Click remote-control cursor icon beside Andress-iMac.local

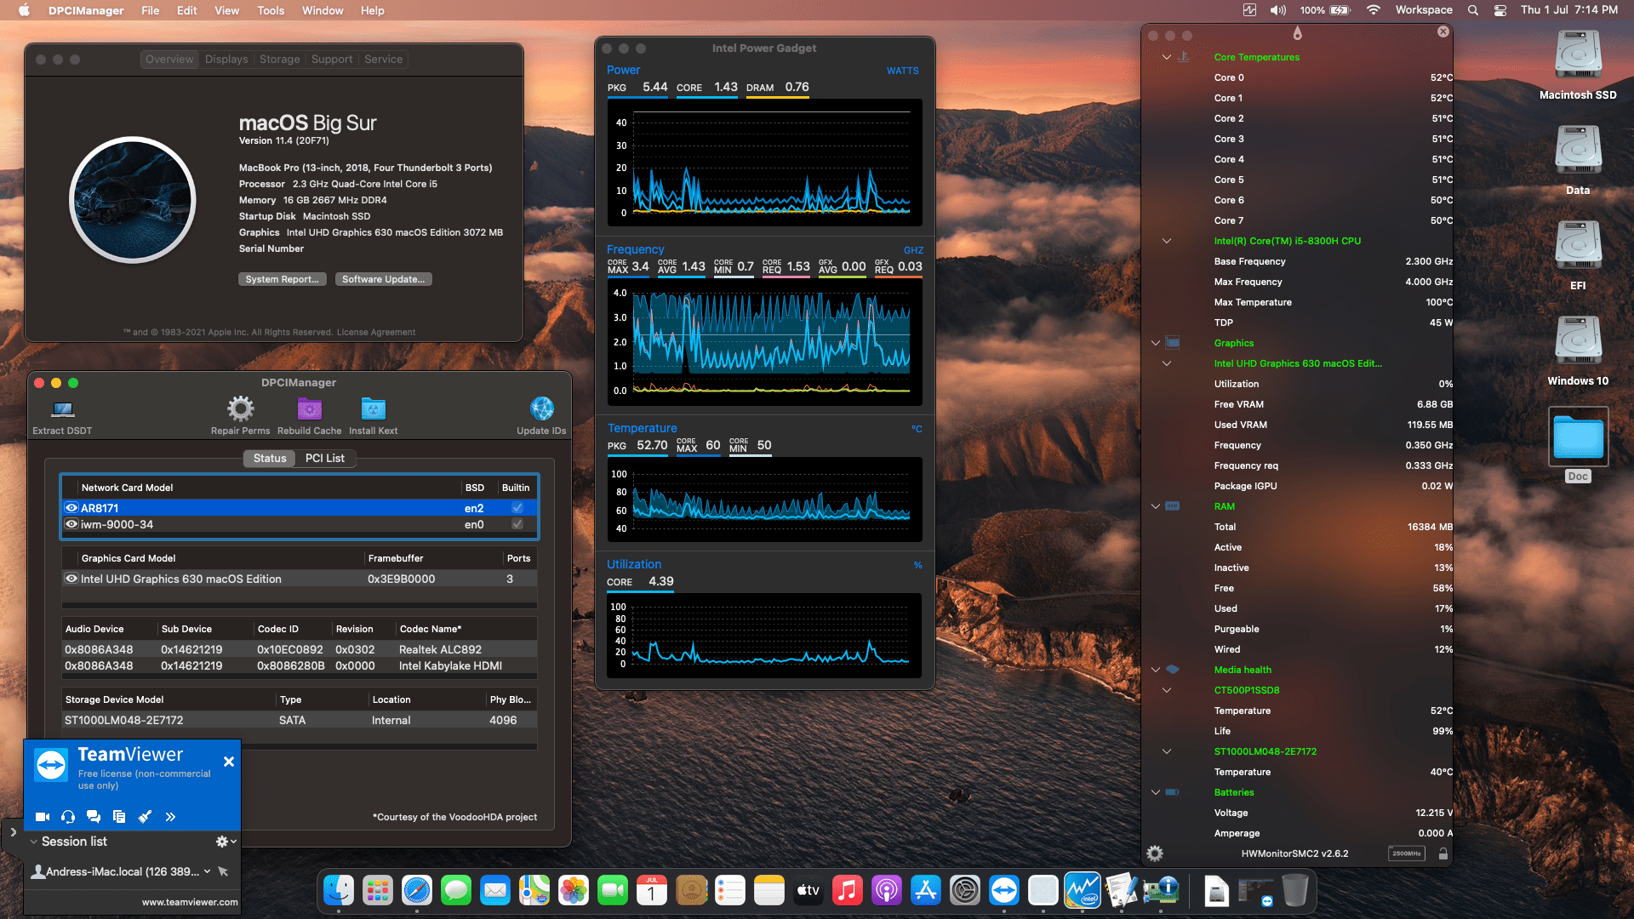point(223,871)
